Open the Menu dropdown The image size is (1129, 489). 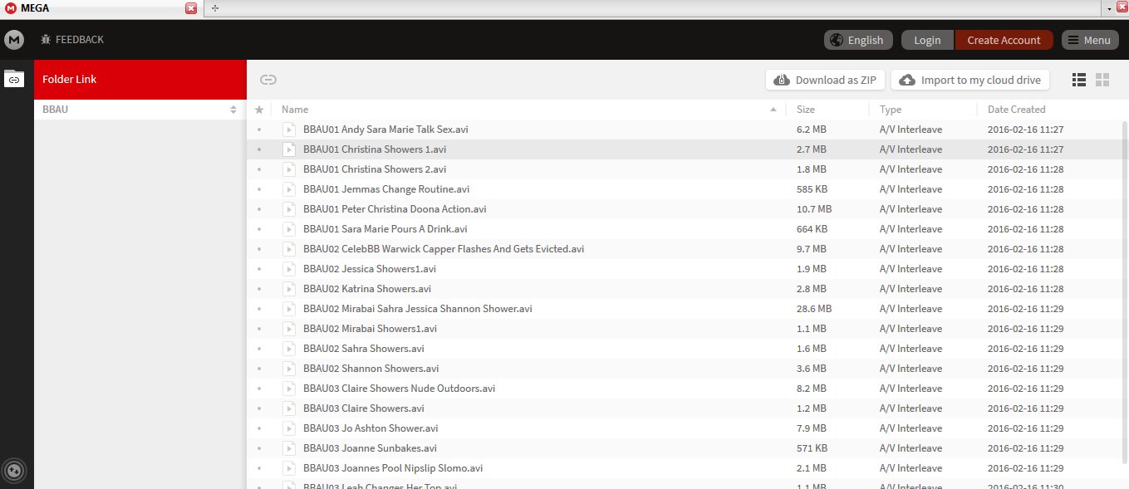pyautogui.click(x=1089, y=40)
